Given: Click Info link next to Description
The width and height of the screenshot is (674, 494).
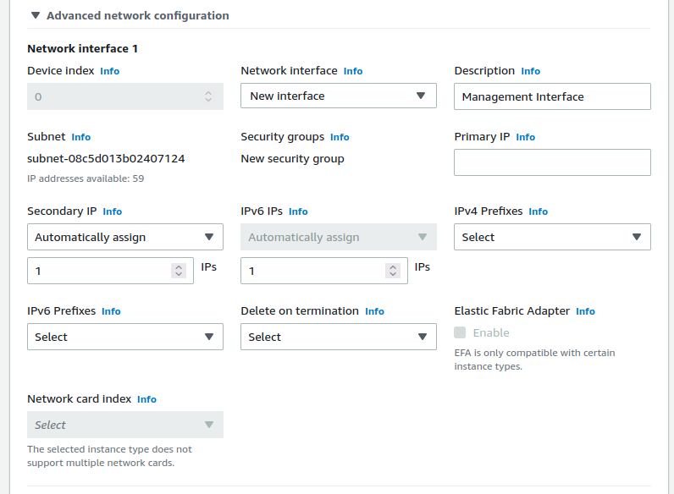Looking at the screenshot, I should [530, 71].
